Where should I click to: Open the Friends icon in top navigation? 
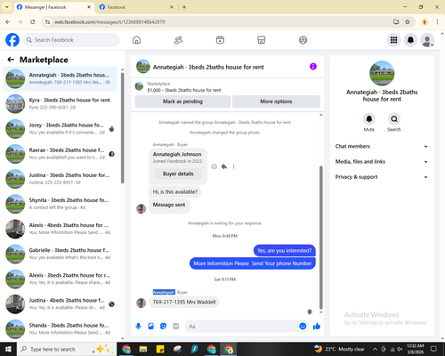coord(178,40)
